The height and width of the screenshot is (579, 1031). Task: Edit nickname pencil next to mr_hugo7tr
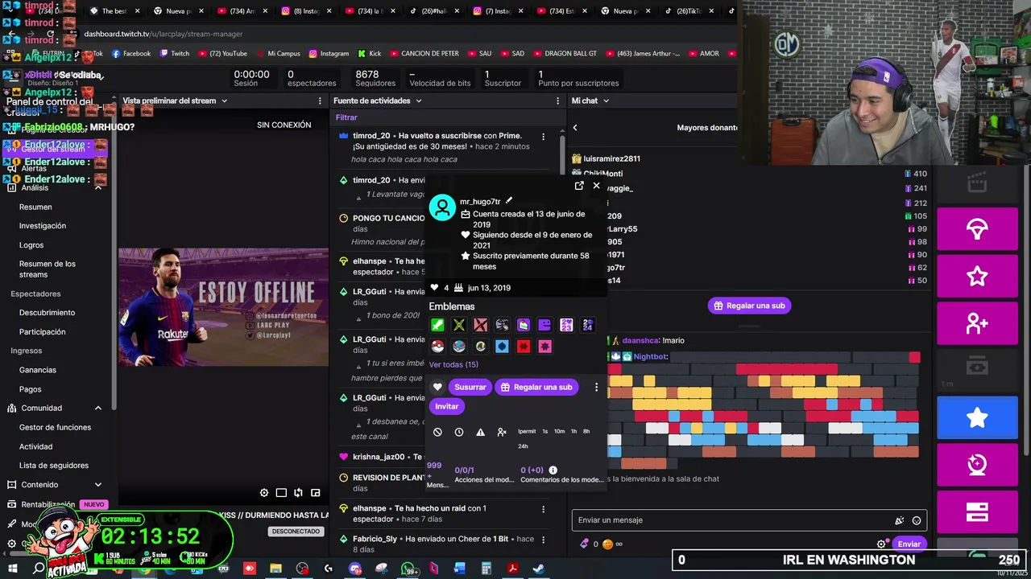click(509, 201)
